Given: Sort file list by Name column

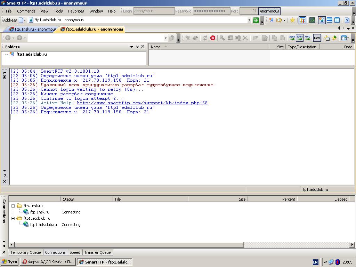Looking at the screenshot, I should point(209,47).
